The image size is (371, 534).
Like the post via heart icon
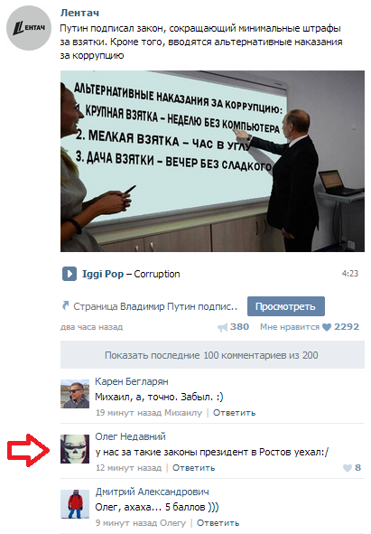pos(327,327)
